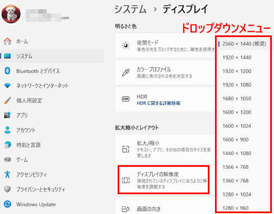Click the Bluetooth icon in sidebar
Viewport: 274px width, 214px height.
[7, 71]
